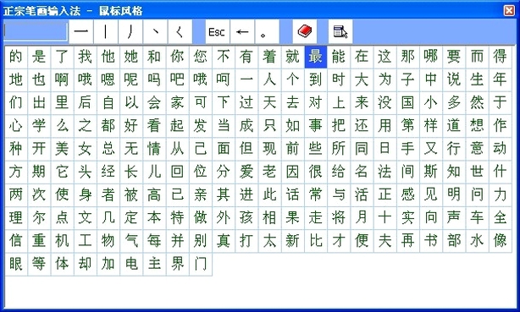Select the character 话
The image size is (520, 312).
[x=292, y=194]
